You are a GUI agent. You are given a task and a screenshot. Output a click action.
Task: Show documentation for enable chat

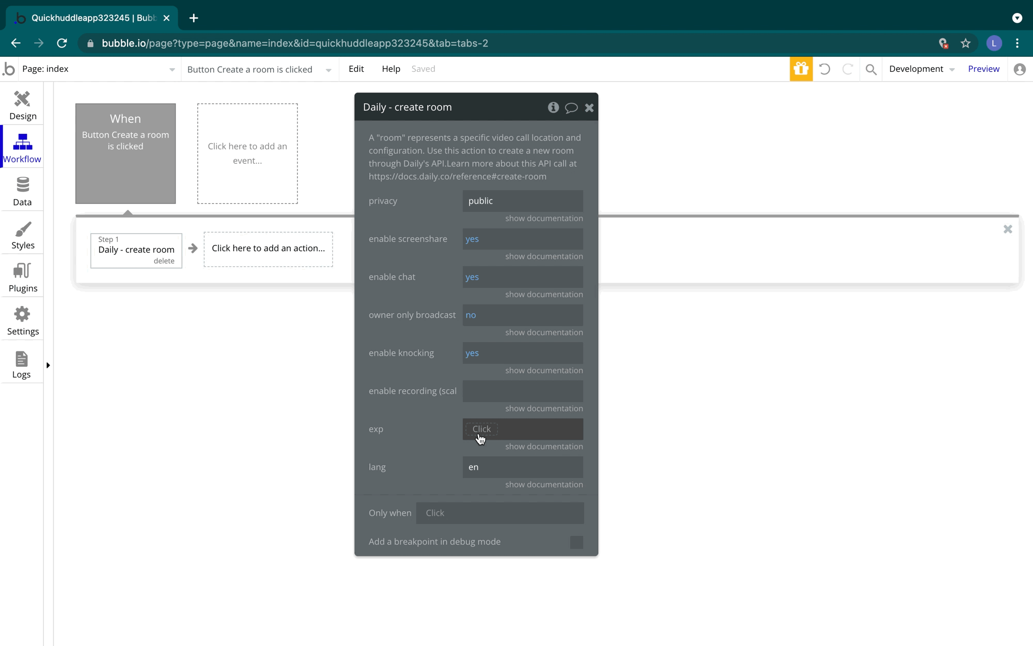point(544,294)
